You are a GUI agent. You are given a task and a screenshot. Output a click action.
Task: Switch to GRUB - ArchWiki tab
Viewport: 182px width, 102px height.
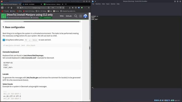point(32,4)
